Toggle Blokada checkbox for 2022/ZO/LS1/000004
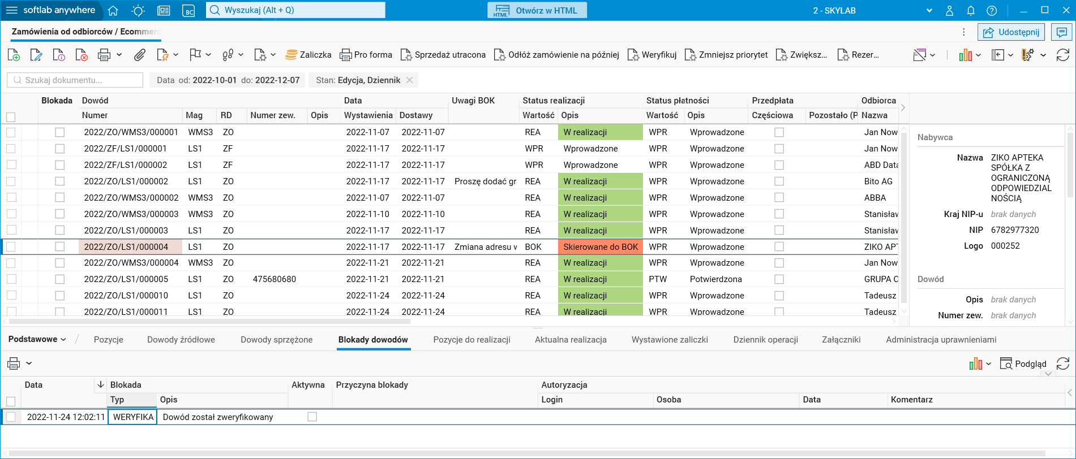 [59, 246]
